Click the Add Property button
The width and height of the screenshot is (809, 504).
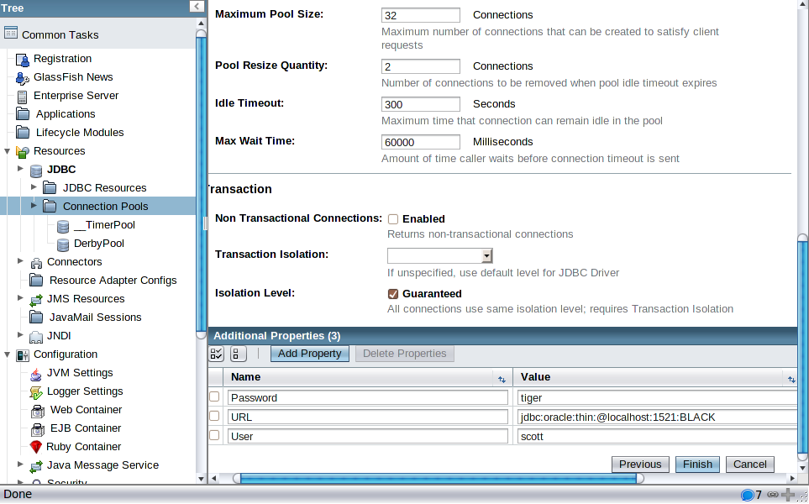309,354
